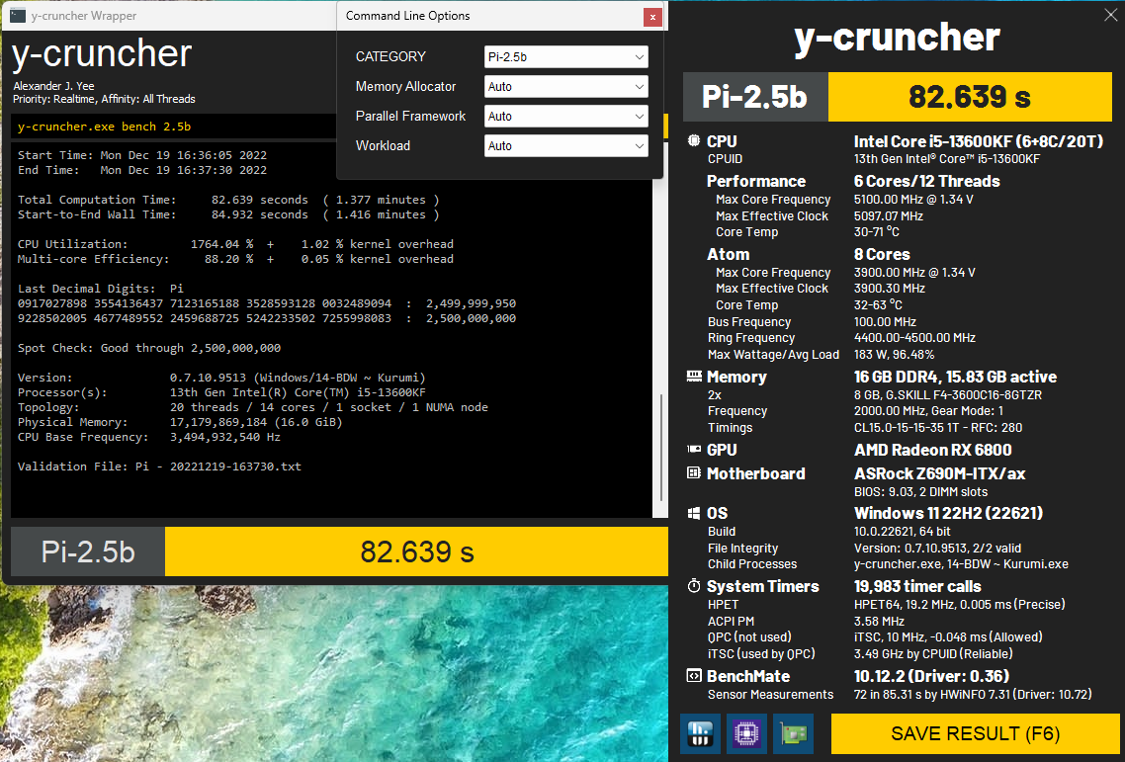Click the Pi-2.5b label in wrapper bottom bar
This screenshot has height=762, width=1125.
[x=88, y=551]
